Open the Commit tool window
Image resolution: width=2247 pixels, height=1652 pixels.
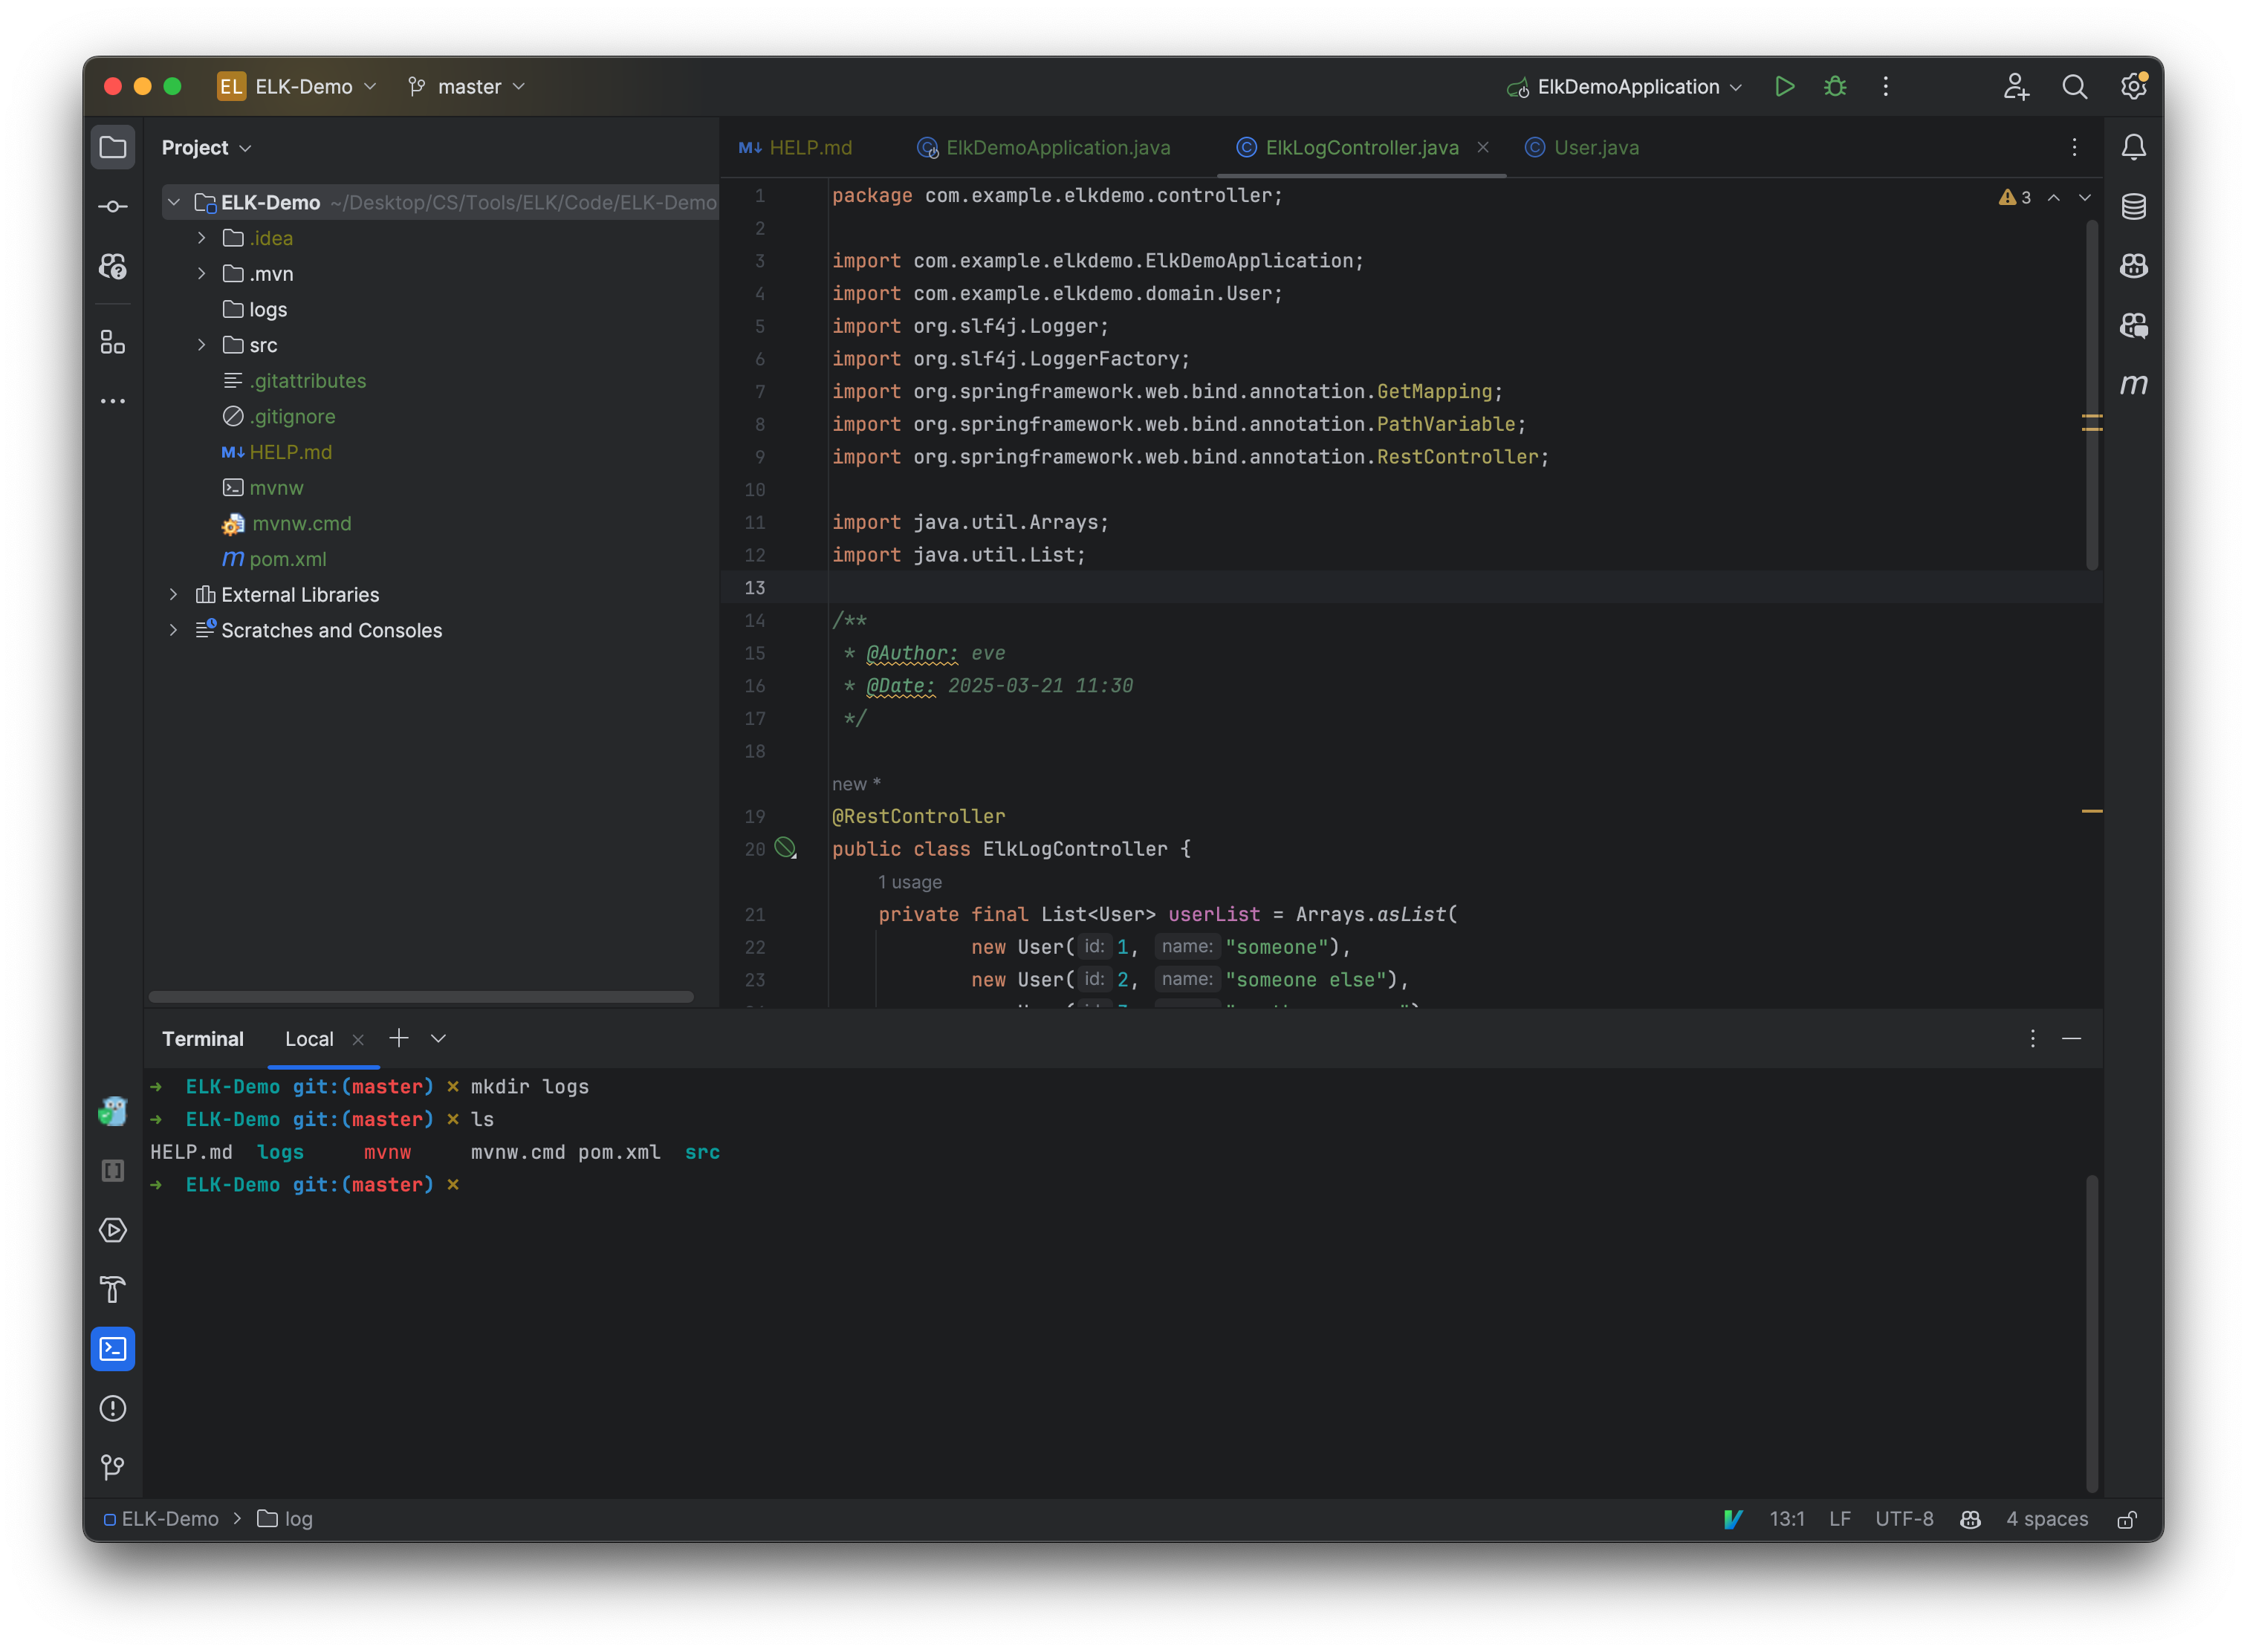pyautogui.click(x=112, y=206)
